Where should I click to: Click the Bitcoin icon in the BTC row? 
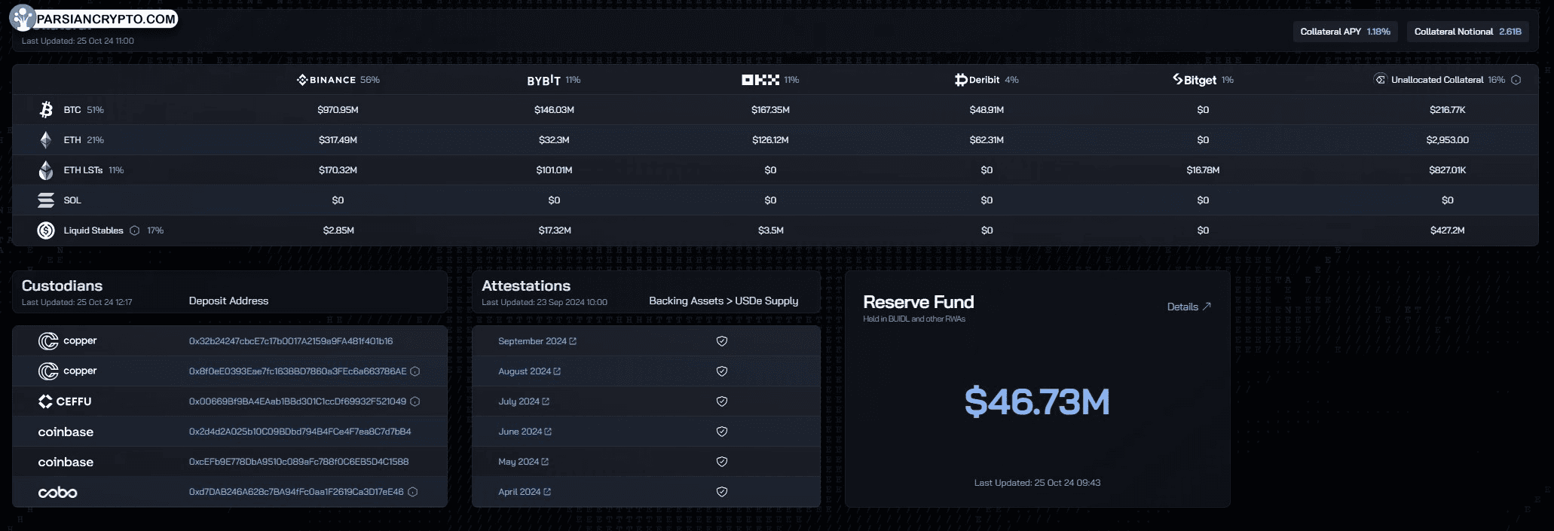46,110
